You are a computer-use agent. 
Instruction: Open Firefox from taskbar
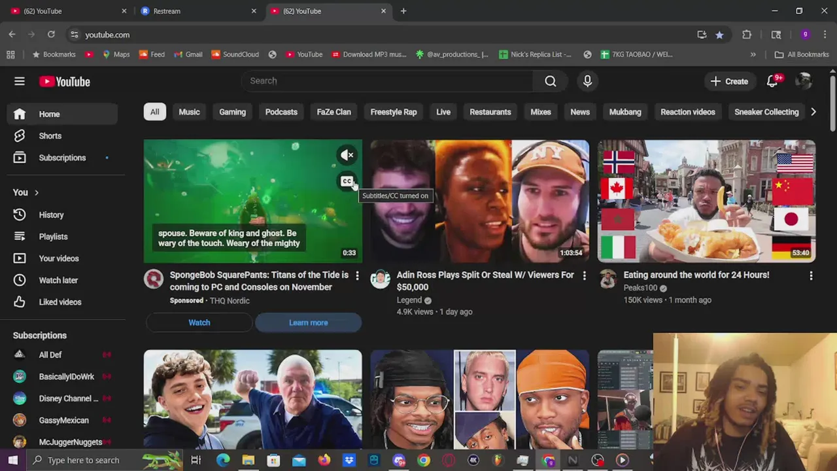point(324,460)
